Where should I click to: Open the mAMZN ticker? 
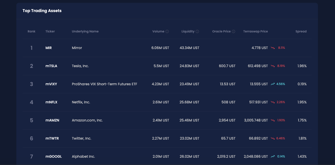pos(52,120)
